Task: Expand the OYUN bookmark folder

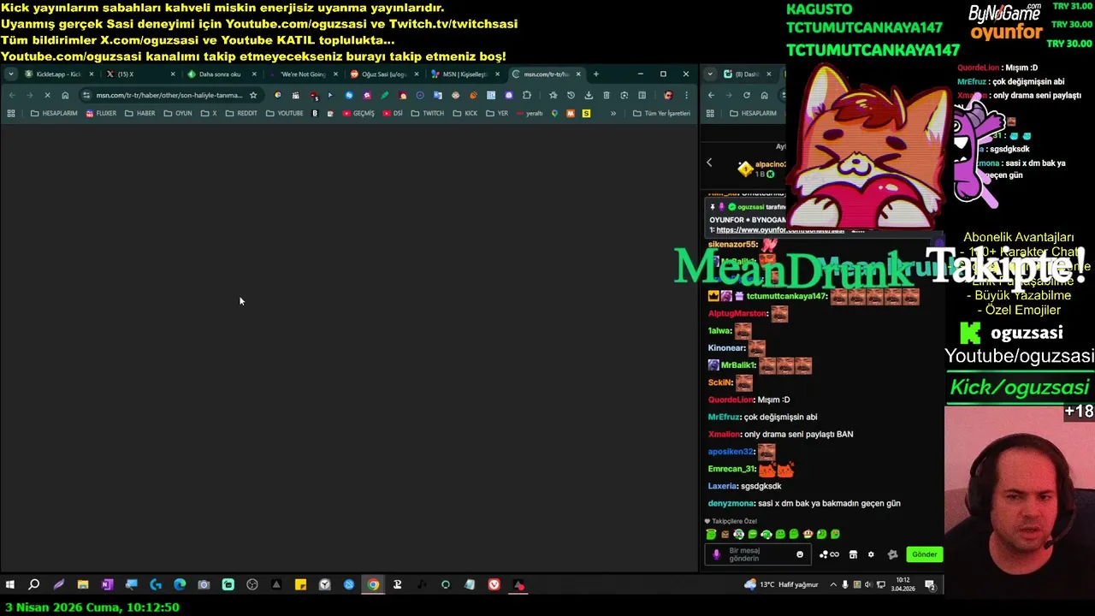Action: point(178,113)
